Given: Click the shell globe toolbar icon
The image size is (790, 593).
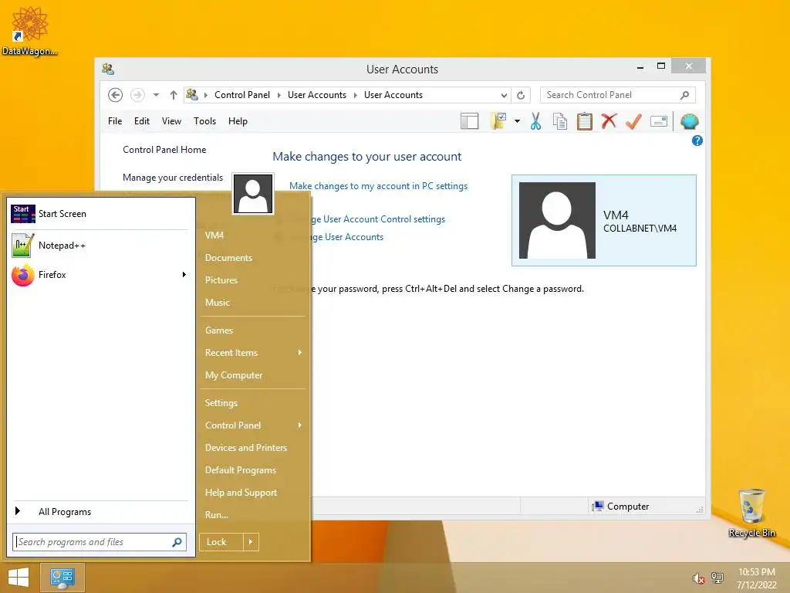Looking at the screenshot, I should point(689,121).
